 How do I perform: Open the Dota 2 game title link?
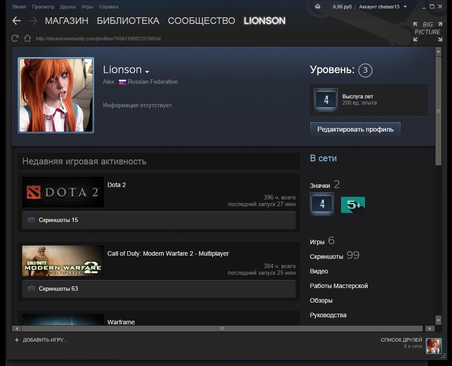pyautogui.click(x=116, y=185)
